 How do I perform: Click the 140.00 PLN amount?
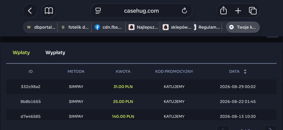[123, 116]
